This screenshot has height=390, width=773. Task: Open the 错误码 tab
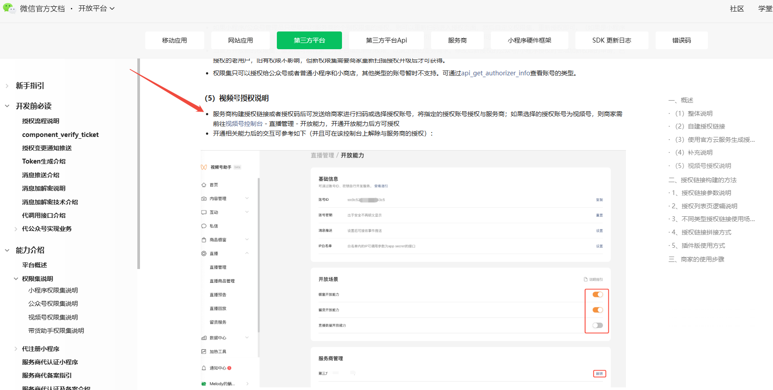pos(681,40)
